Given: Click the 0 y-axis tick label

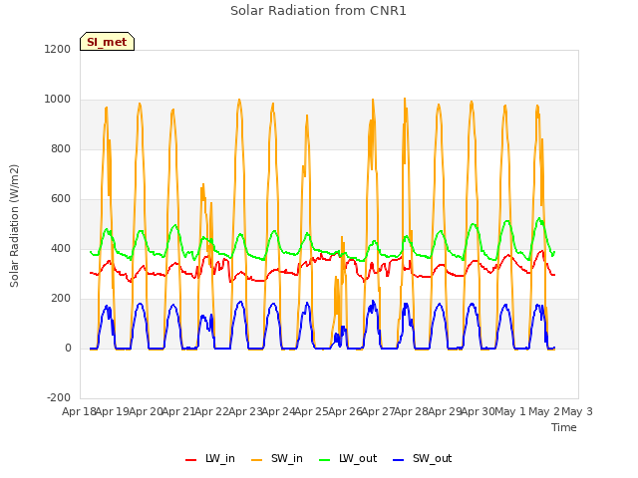Looking at the screenshot, I should [68, 348].
